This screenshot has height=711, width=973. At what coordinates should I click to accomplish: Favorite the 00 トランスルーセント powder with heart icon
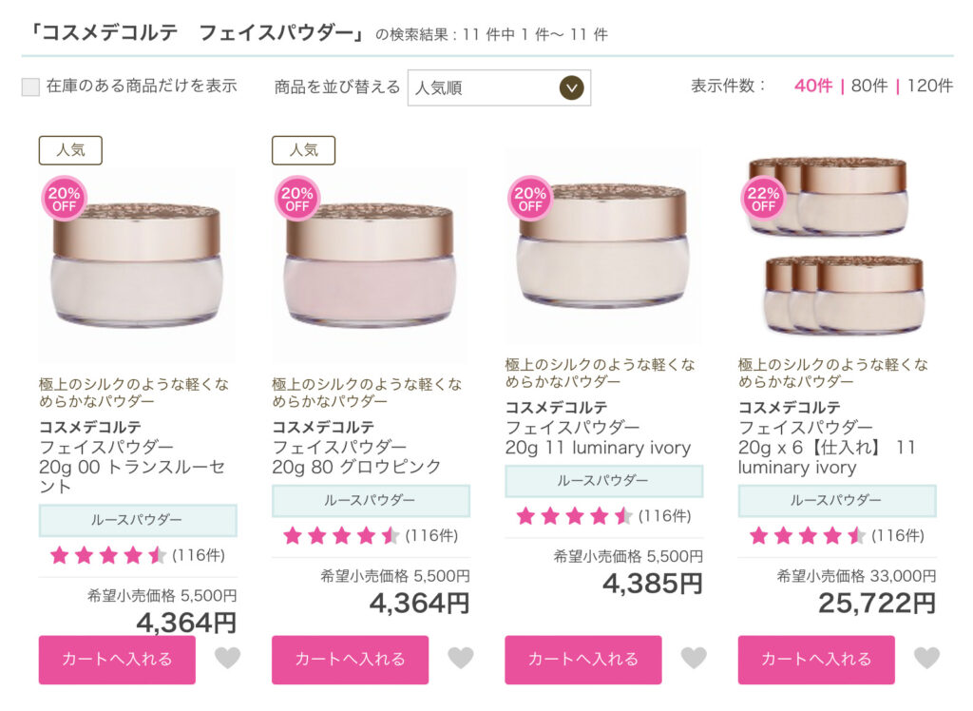click(x=228, y=658)
